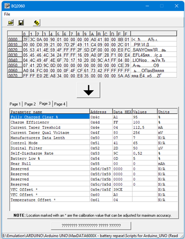Select the Control Mode row
Image resolution: width=185 pixels, height=239 pixels.
(x=94, y=143)
